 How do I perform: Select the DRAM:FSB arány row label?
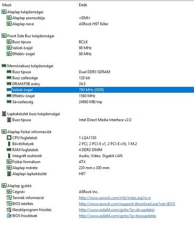click(26, 84)
